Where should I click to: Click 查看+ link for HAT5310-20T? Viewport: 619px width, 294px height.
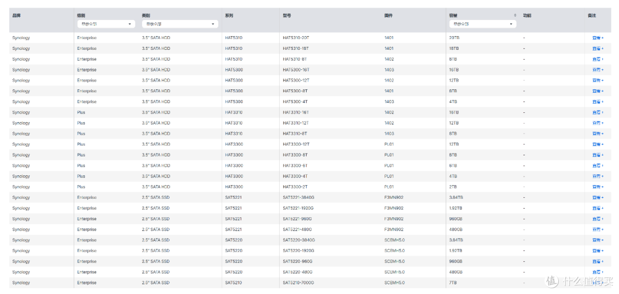point(598,38)
